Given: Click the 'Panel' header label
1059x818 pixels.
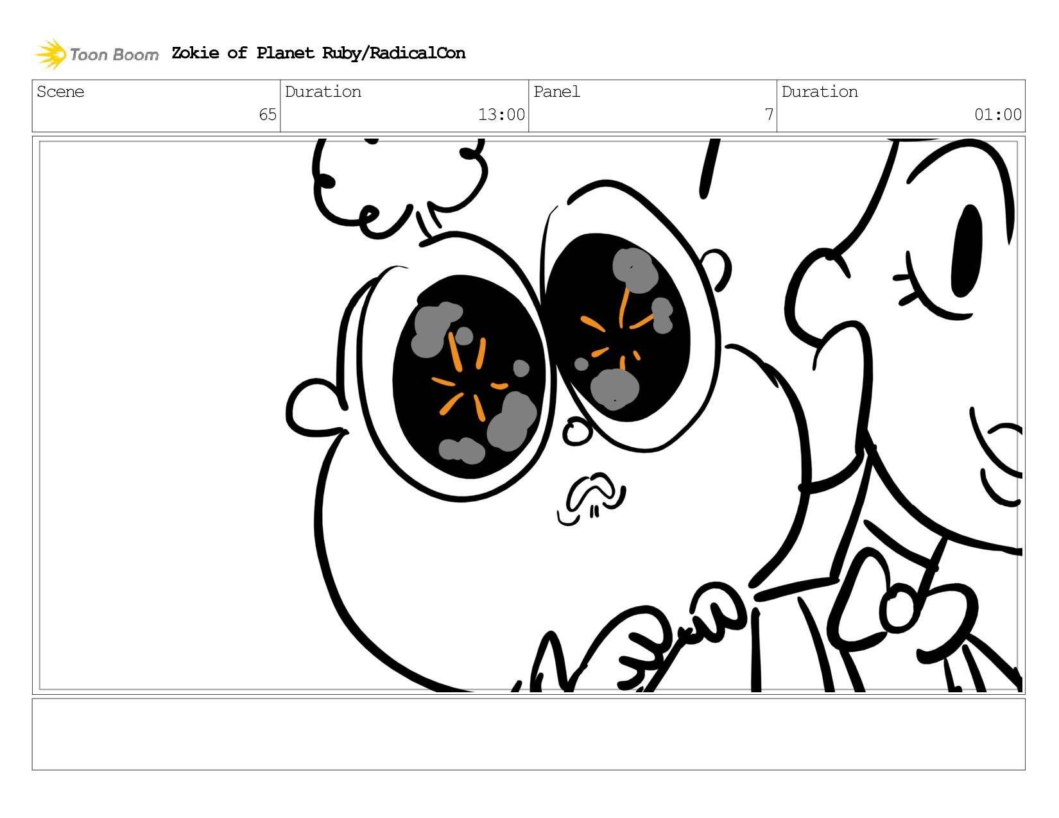Looking at the screenshot, I should point(556,92).
